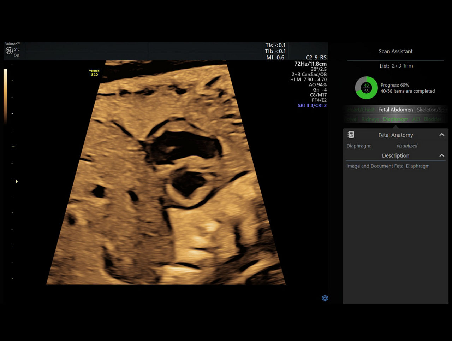Switch to the Fetal Abdomen tab

click(395, 110)
